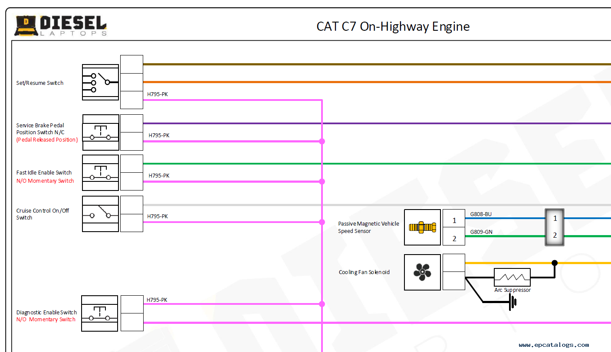Click N/O Momentary Switch under Fast Idle
This screenshot has width=611, height=352.
coord(45,181)
